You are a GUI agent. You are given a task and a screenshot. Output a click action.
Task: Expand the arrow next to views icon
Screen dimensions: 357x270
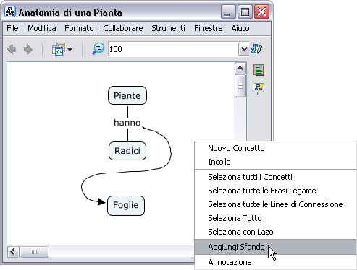[70, 50]
